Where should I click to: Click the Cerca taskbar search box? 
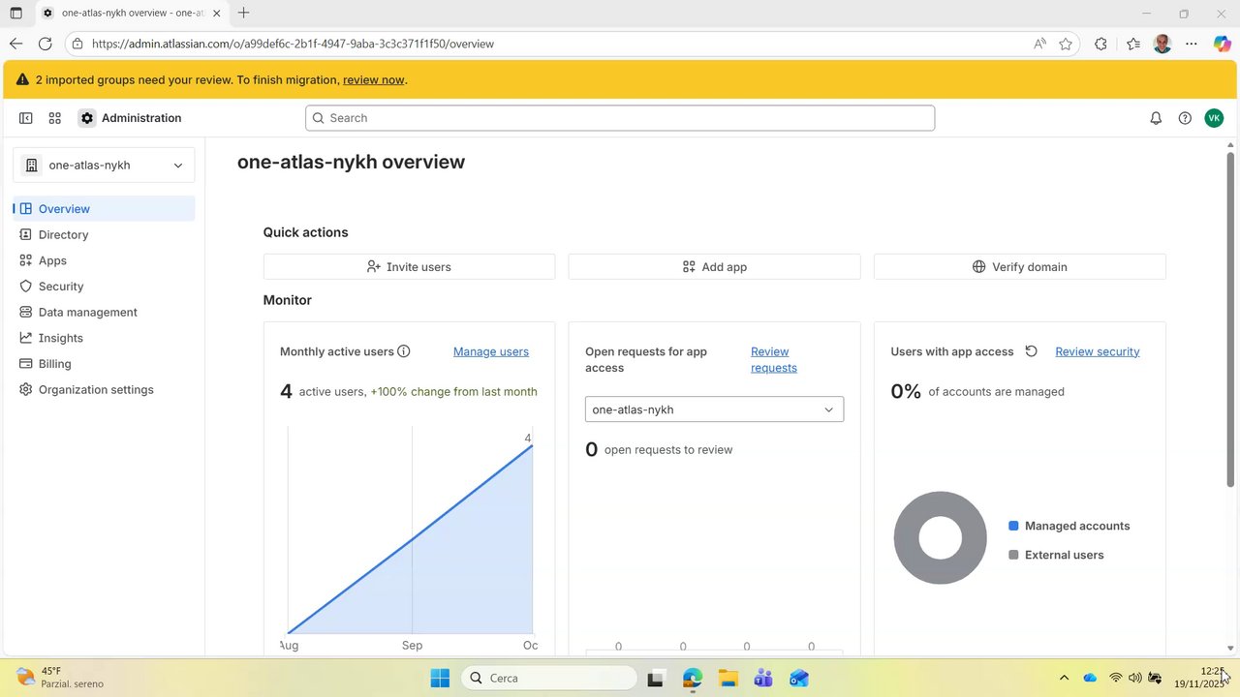point(548,678)
